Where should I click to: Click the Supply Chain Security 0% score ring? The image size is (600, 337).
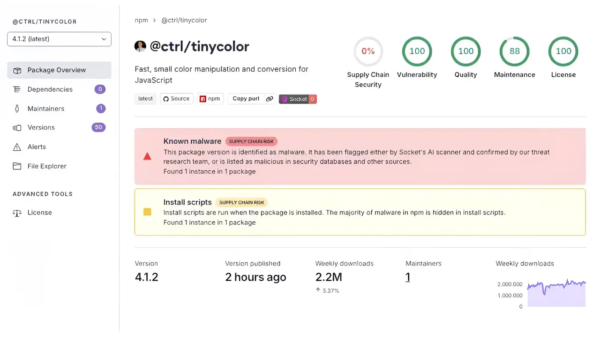click(368, 51)
